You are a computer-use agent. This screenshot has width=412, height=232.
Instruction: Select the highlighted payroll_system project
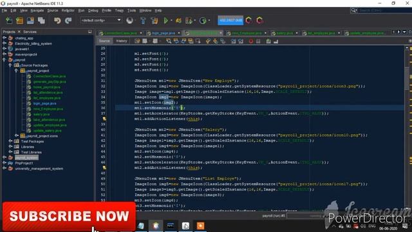coord(26,157)
